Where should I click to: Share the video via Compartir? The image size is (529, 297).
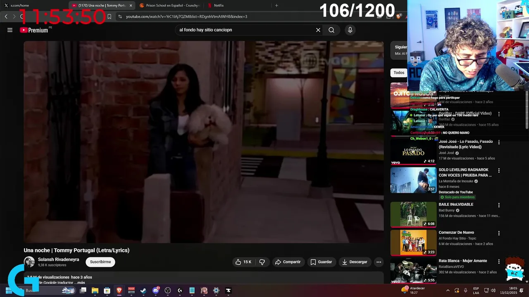click(x=288, y=262)
